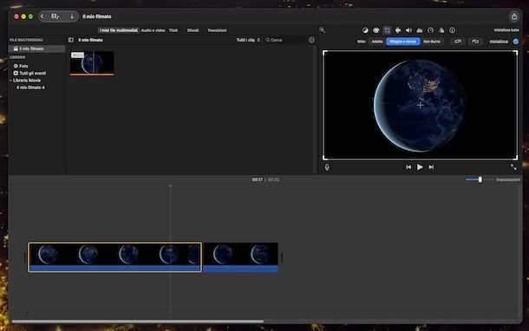Viewport: 529px width, 331px height.
Task: Open the volume speaker tool
Action: pyautogui.click(x=408, y=30)
